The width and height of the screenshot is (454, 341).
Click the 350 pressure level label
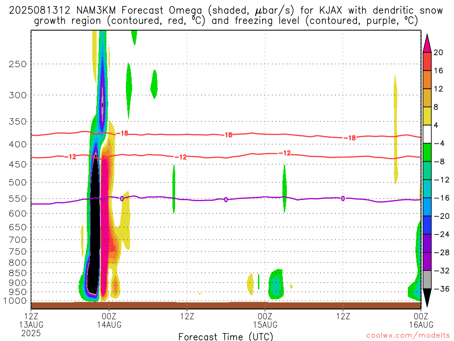[18, 121]
